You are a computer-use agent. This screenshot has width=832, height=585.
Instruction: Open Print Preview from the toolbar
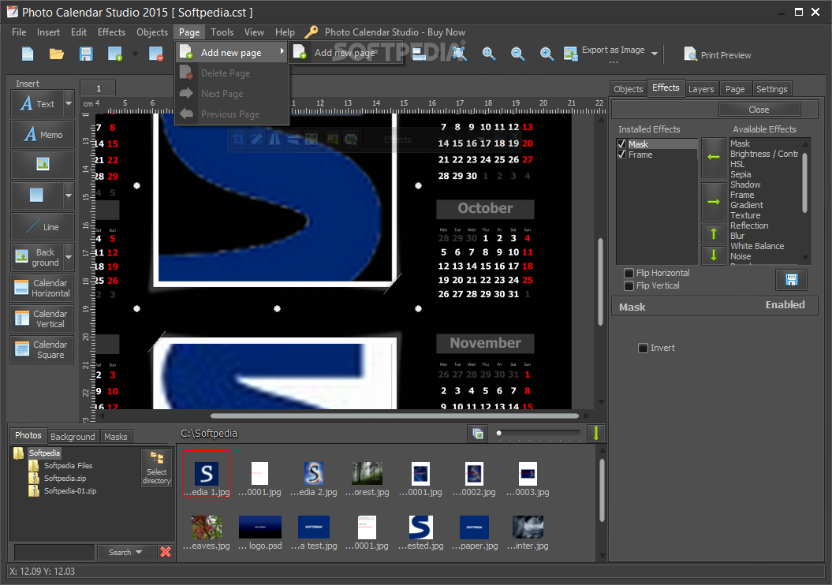point(718,54)
